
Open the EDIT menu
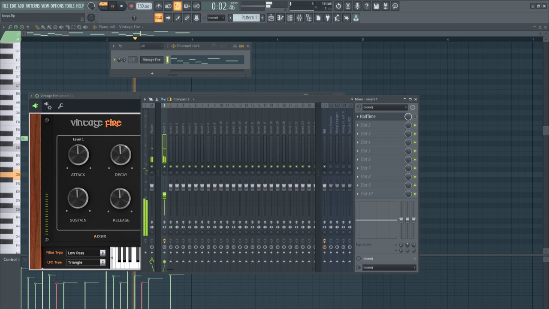pos(13,6)
